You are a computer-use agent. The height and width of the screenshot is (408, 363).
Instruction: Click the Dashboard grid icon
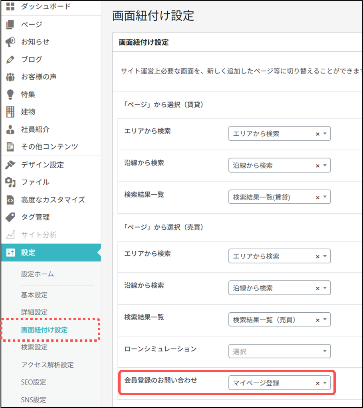(10, 6)
